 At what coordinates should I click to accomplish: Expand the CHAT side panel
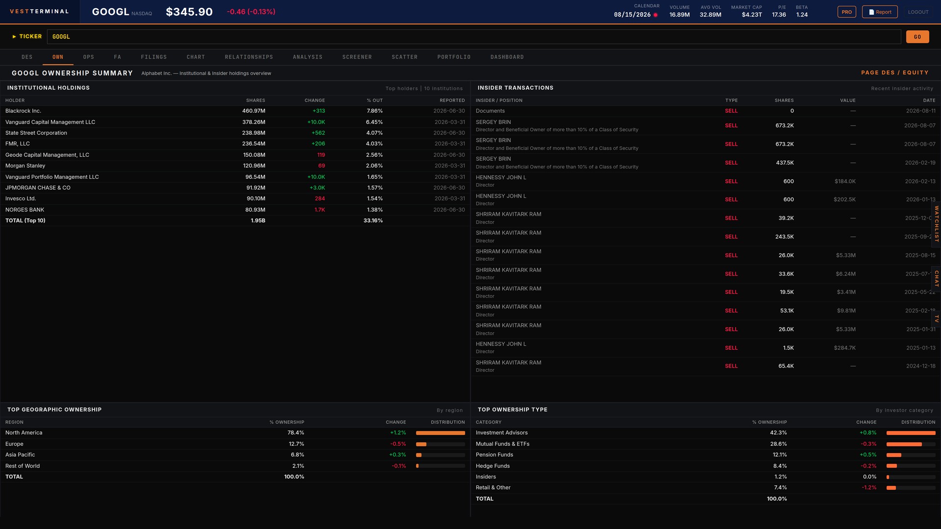(936, 278)
